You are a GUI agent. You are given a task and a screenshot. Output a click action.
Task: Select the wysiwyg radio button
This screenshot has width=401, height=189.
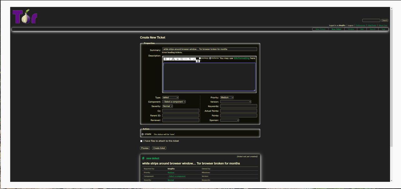[200, 58]
